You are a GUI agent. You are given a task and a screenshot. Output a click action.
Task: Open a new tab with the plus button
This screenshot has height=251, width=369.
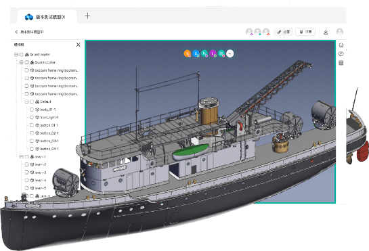tap(87, 16)
